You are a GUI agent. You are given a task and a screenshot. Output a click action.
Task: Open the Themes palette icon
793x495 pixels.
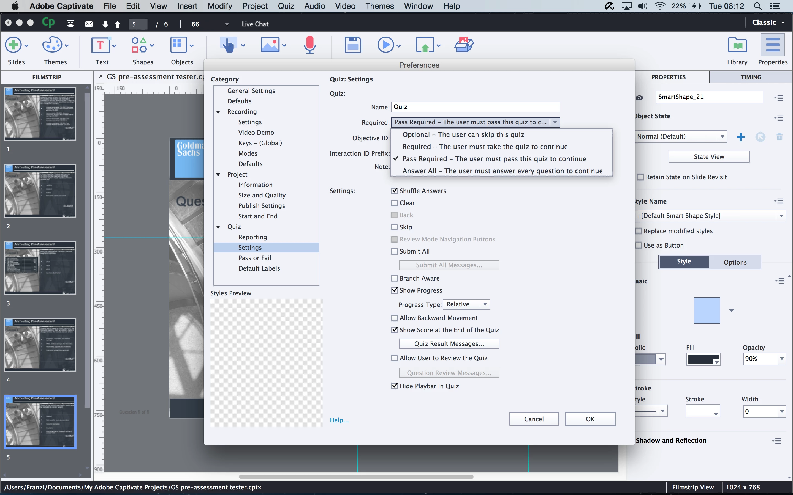(x=52, y=45)
